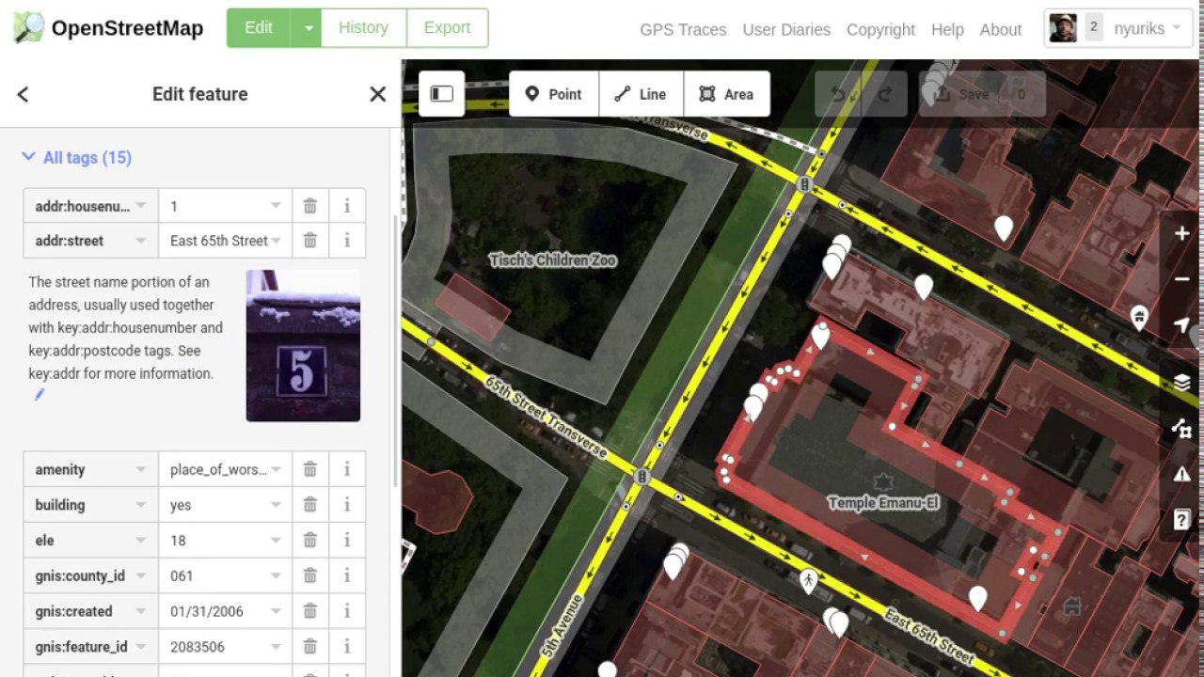Show info for gnis:feature_id tag
The image size is (1204, 677).
(x=347, y=647)
